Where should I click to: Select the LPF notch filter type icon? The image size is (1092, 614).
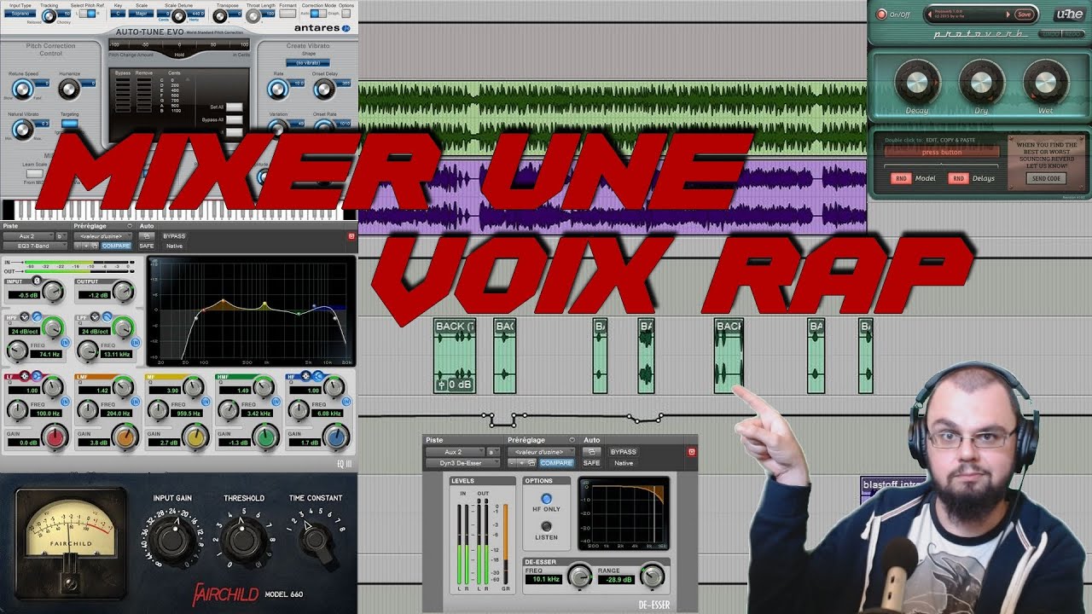pos(95,316)
